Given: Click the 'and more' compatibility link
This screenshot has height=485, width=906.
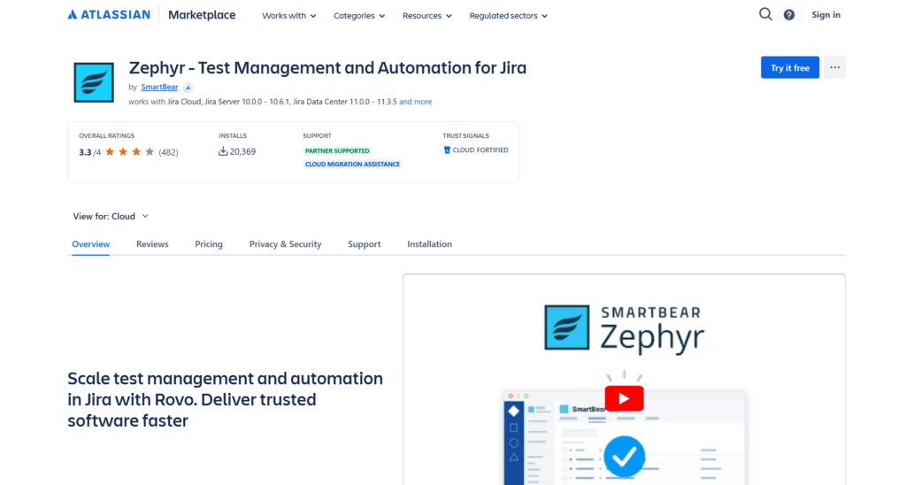Looking at the screenshot, I should (x=416, y=102).
